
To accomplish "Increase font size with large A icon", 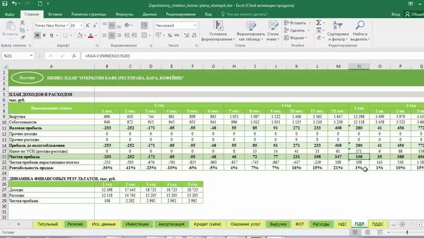I will point(87,26).
